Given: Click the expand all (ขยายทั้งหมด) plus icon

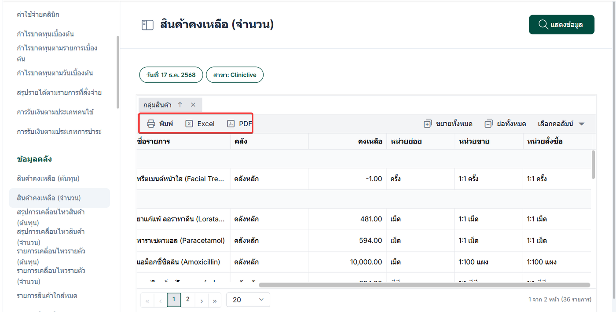Looking at the screenshot, I should (x=428, y=124).
